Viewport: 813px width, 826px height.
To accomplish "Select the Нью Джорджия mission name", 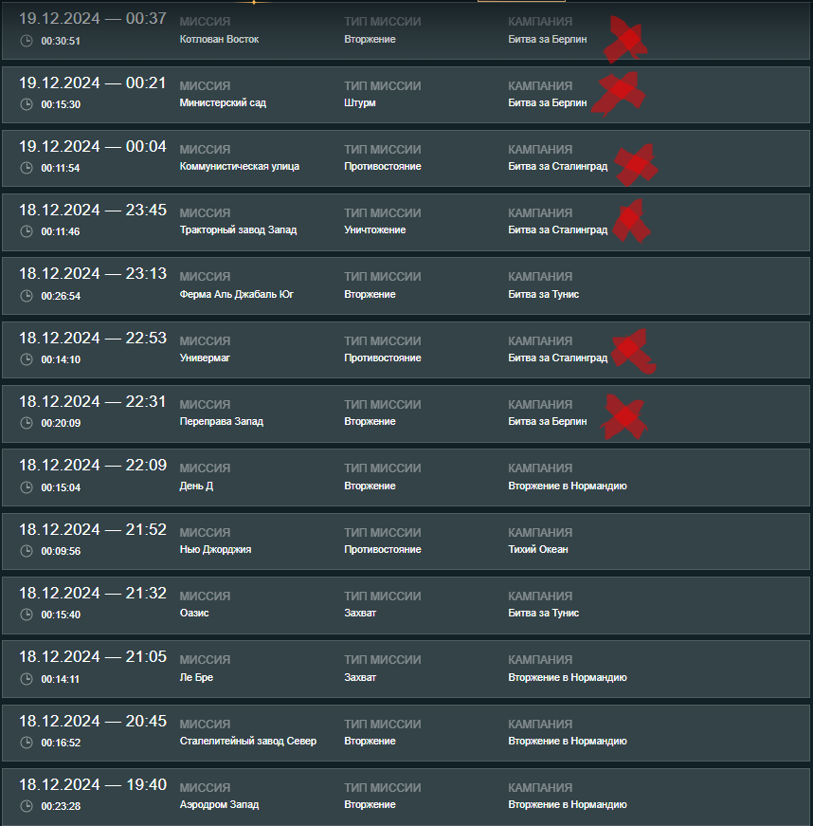I will [215, 549].
